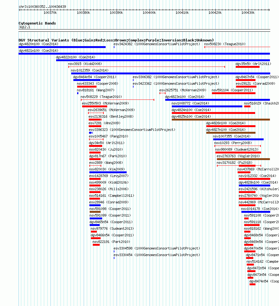This screenshot has width=279, height=306.
Task: Click nsv979776 (Sudmant2013) label
Action: [112, 229]
